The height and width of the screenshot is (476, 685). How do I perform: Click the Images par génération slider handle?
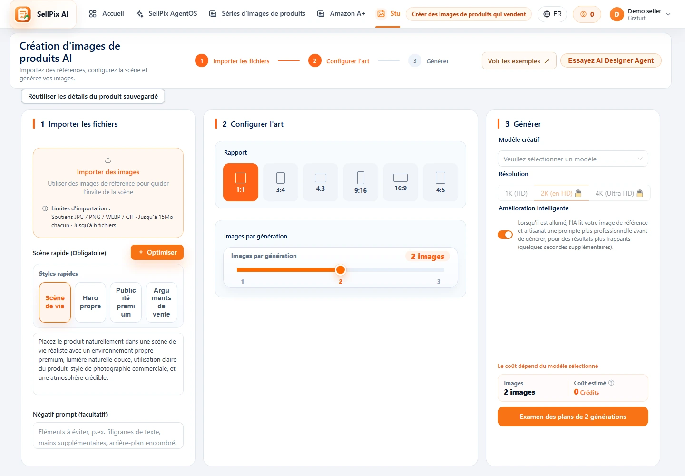coord(341,270)
